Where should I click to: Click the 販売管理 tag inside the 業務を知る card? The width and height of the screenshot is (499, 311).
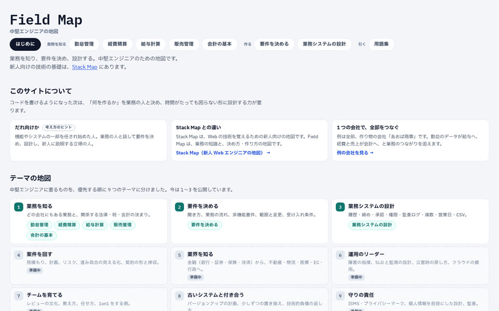point(123,225)
